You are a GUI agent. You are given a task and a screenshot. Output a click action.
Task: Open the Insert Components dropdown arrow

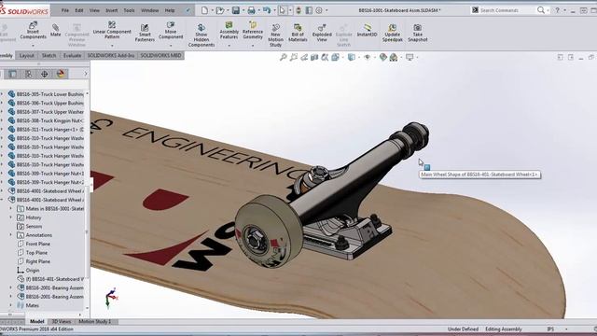pyautogui.click(x=33, y=46)
